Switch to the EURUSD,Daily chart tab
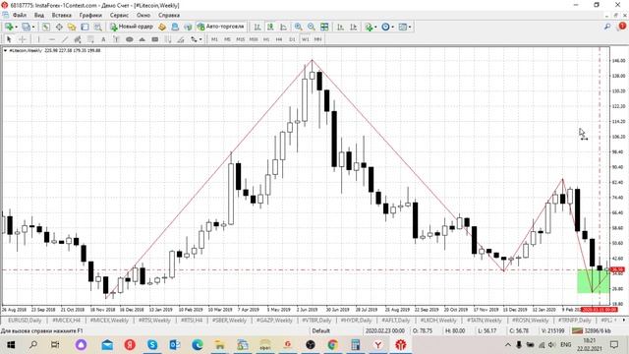The width and height of the screenshot is (629, 354). point(25,321)
